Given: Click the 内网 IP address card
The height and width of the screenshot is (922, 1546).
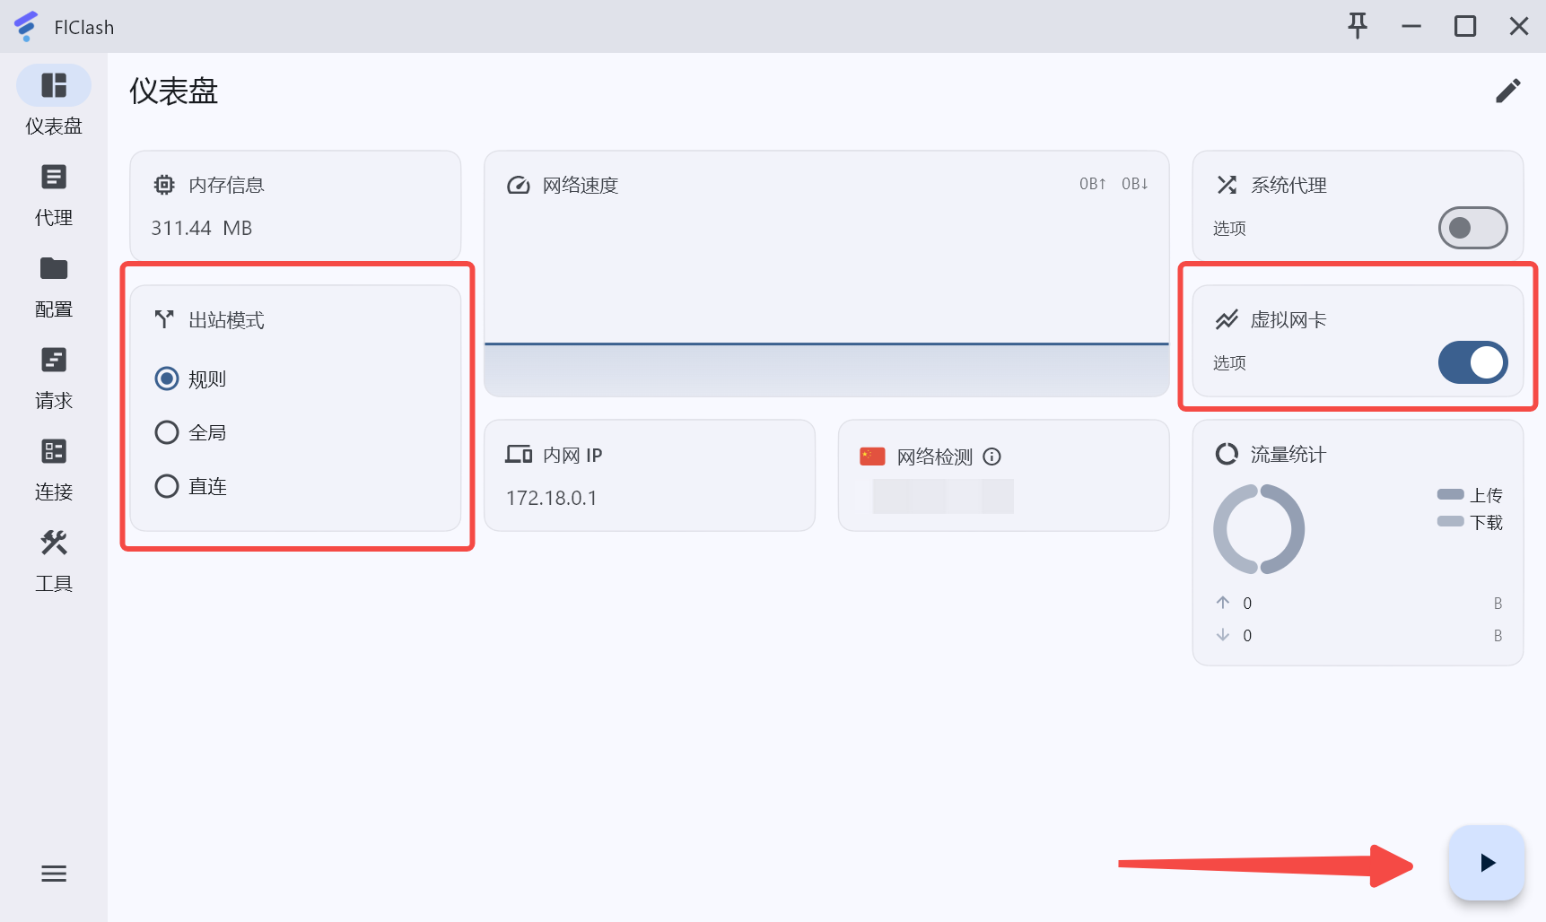Looking at the screenshot, I should (x=650, y=475).
